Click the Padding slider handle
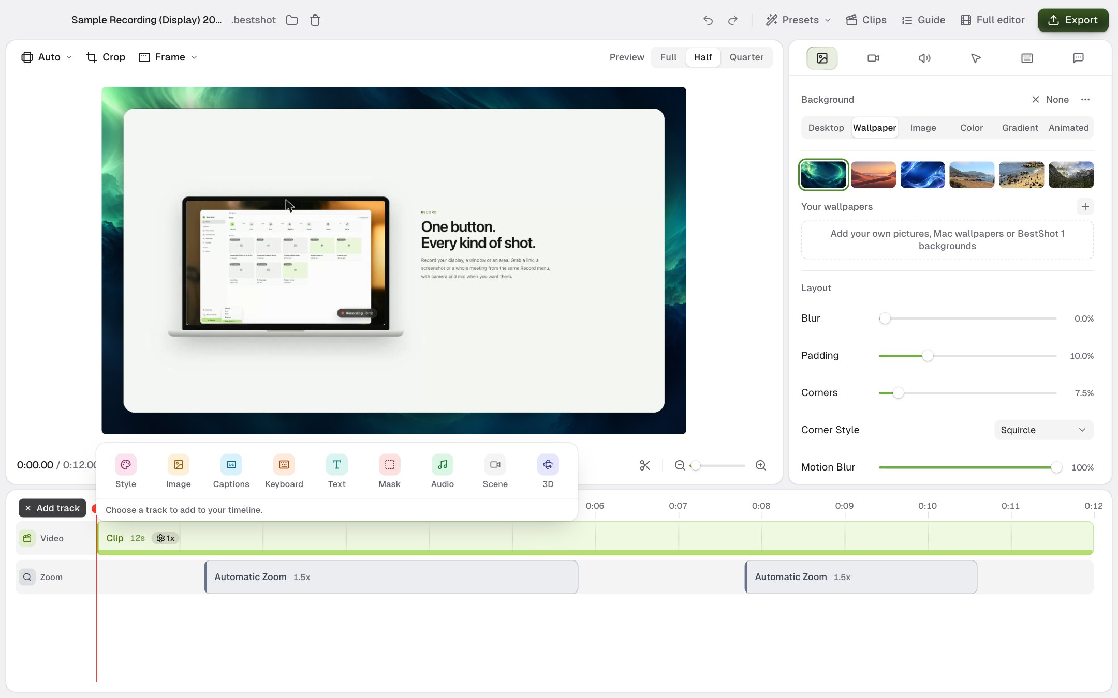Viewport: 1118px width, 698px height. [x=928, y=356]
